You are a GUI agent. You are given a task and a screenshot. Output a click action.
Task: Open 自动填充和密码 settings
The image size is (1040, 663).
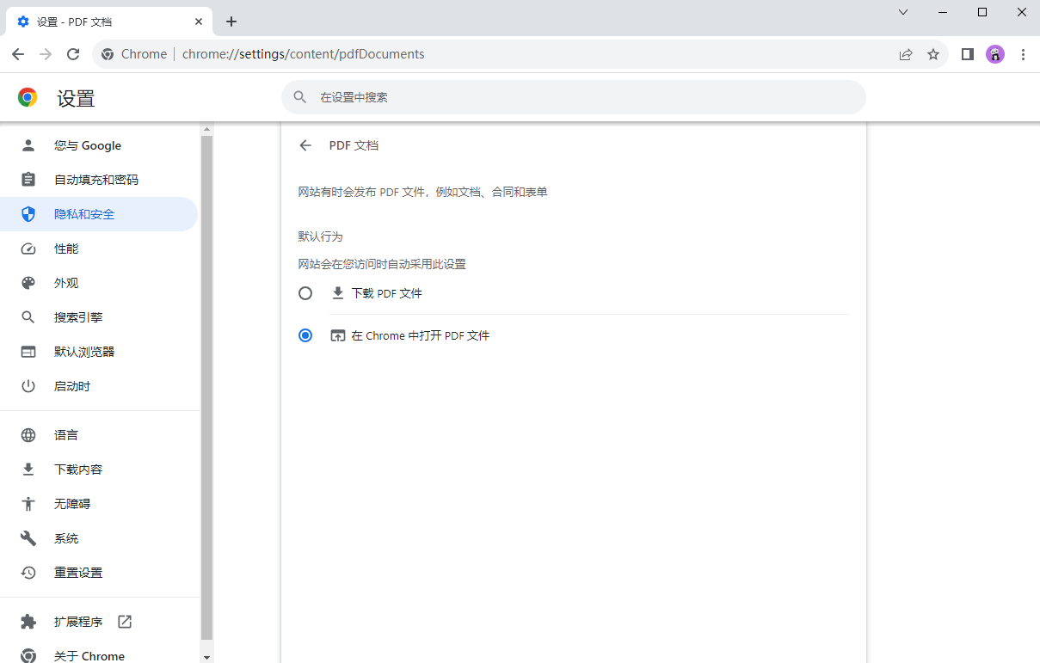[x=99, y=180]
